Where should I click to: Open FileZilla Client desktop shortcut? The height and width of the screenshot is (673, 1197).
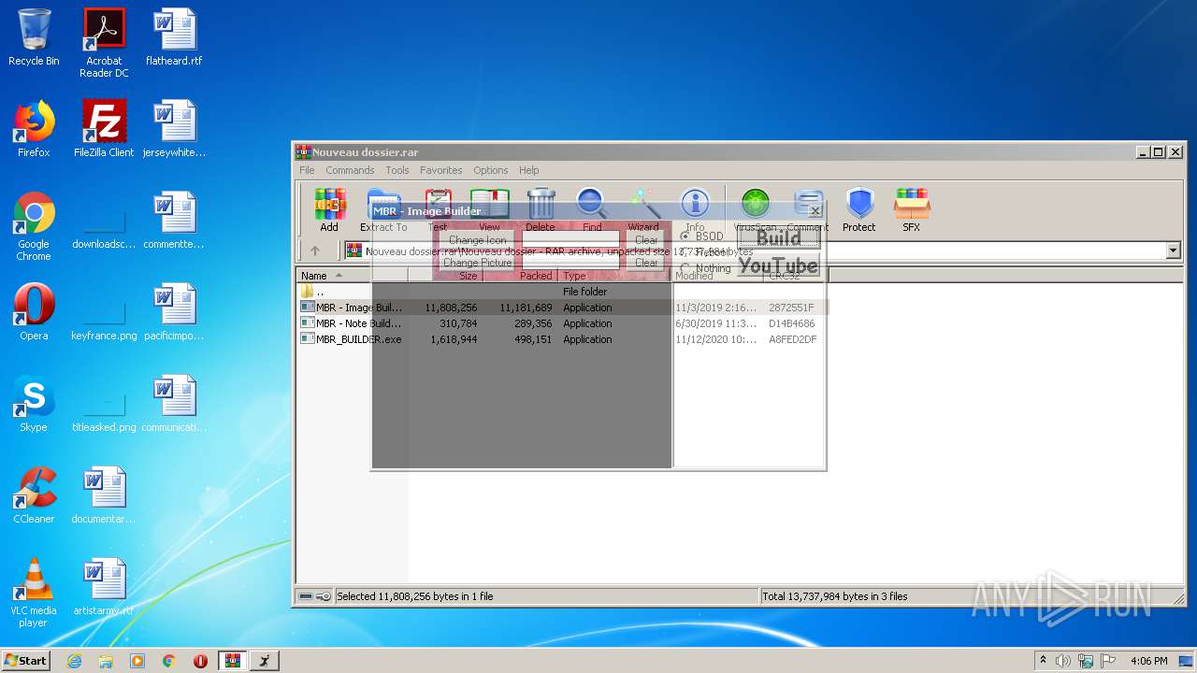[x=104, y=129]
